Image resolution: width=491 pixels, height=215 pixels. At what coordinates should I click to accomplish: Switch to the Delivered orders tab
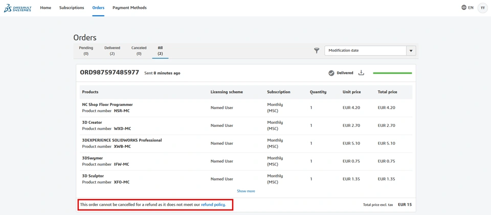(x=112, y=50)
